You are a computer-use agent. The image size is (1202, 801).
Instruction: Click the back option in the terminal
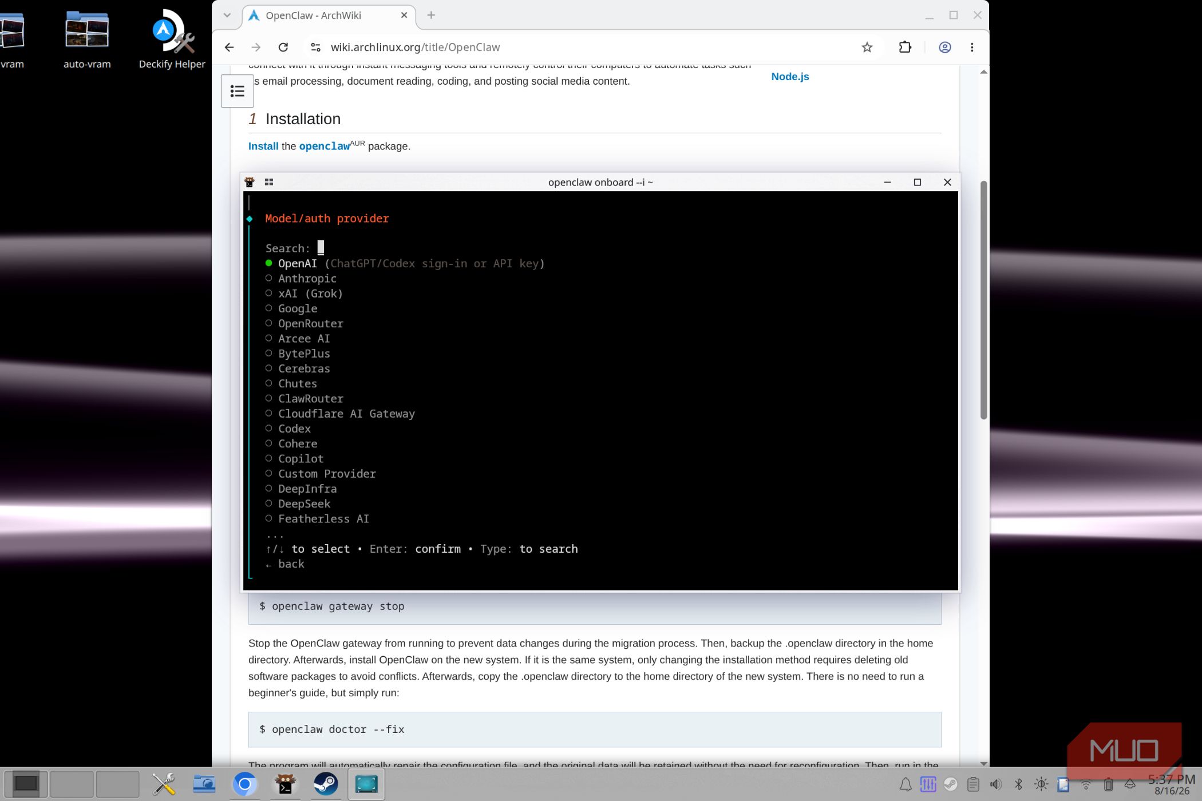coord(285,564)
